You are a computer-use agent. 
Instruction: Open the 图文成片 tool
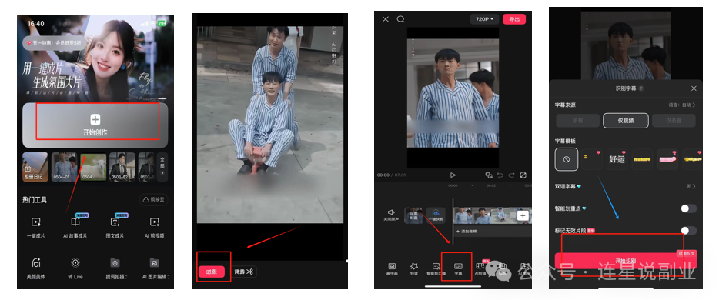[x=115, y=228]
